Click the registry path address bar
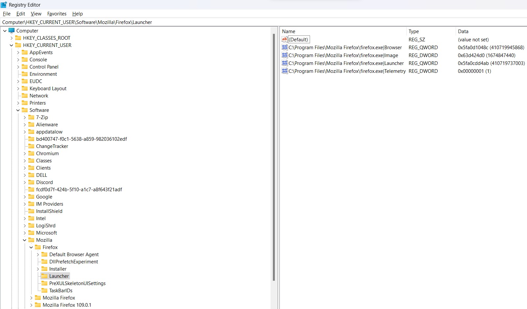This screenshot has height=309, width=527. tap(263, 22)
